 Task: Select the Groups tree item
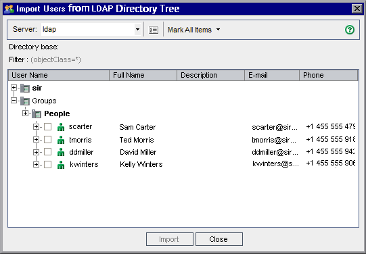pyautogui.click(x=44, y=101)
